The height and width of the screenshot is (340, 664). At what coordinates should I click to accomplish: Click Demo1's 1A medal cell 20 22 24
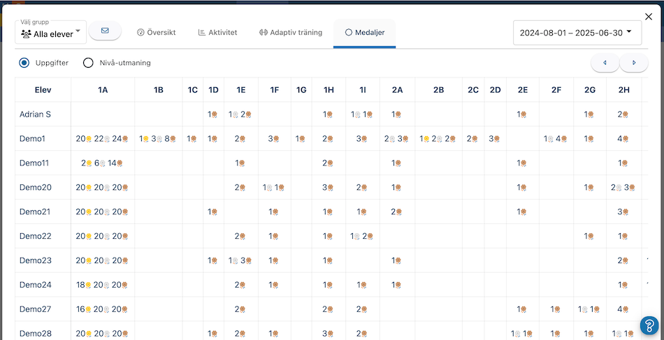coord(102,139)
